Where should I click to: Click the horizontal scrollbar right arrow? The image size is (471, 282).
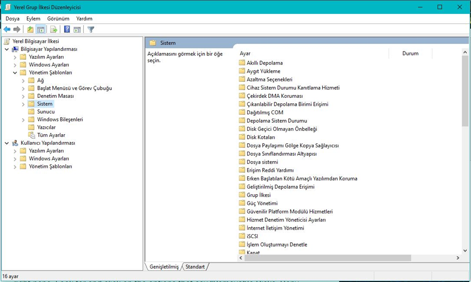458,258
